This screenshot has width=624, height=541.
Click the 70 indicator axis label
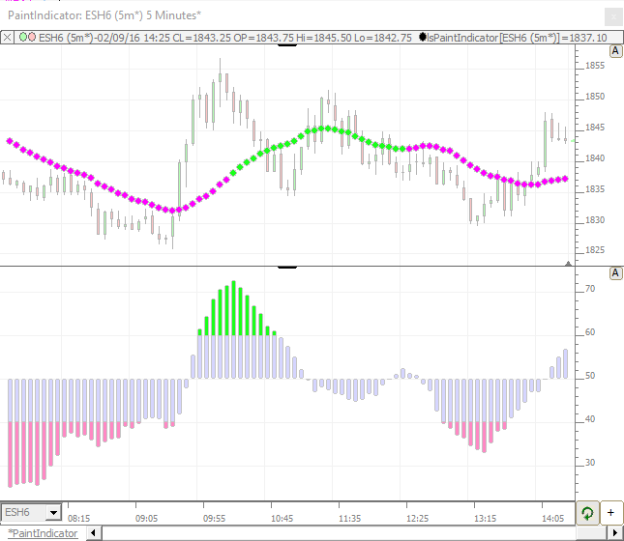tap(590, 289)
